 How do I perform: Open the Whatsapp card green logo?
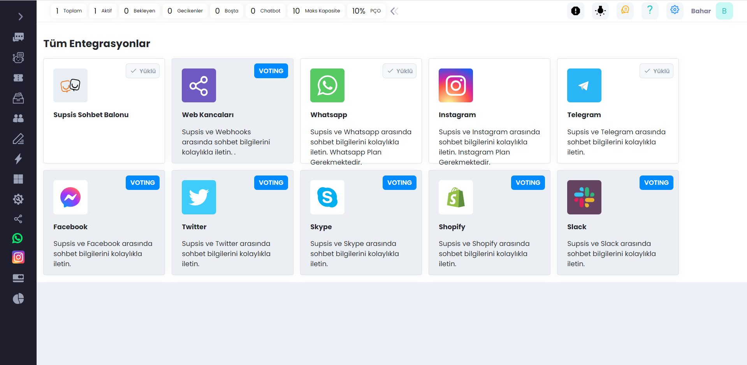327,85
